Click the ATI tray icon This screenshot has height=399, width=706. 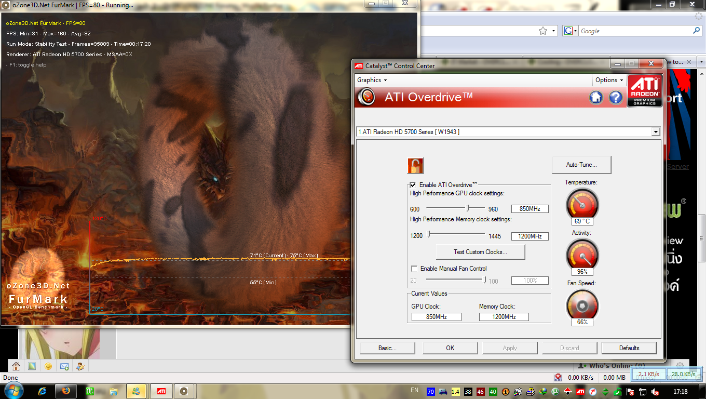pyautogui.click(x=580, y=392)
